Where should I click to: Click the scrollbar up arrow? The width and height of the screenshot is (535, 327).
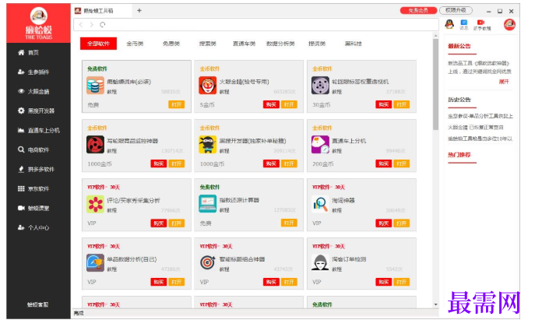coord(436,36)
